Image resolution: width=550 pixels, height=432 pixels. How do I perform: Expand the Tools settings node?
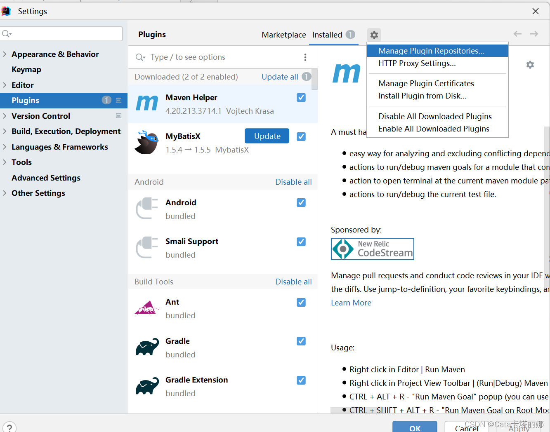5,162
